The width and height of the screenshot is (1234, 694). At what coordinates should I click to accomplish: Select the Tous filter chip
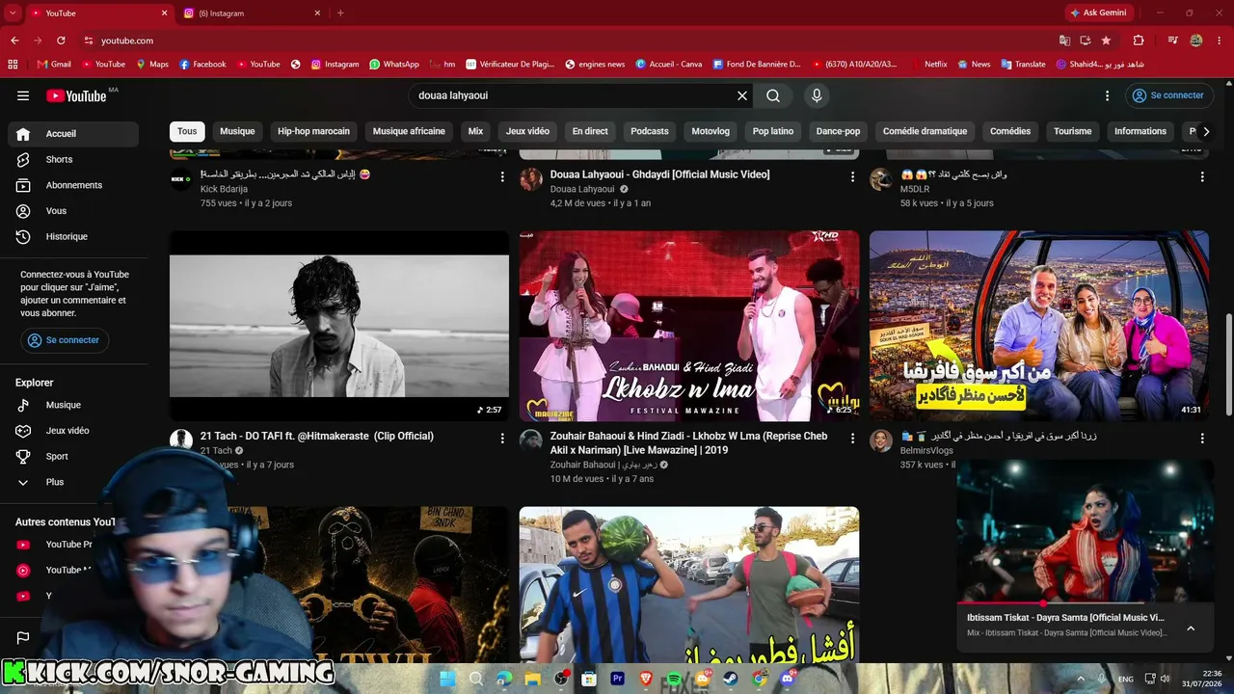(x=187, y=131)
